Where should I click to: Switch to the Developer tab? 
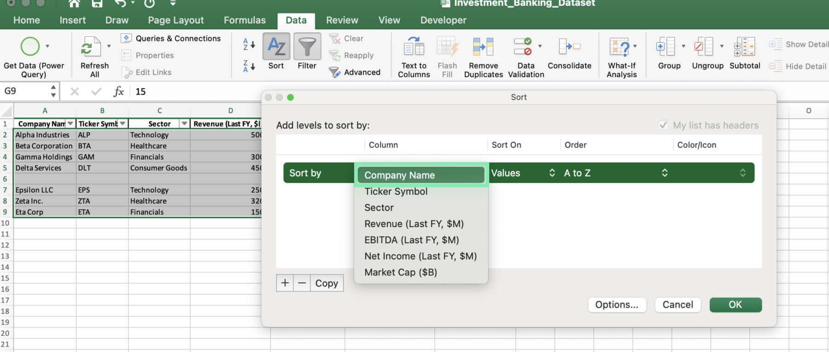(x=444, y=20)
